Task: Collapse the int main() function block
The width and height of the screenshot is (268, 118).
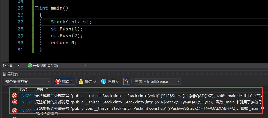Action: coord(36,8)
